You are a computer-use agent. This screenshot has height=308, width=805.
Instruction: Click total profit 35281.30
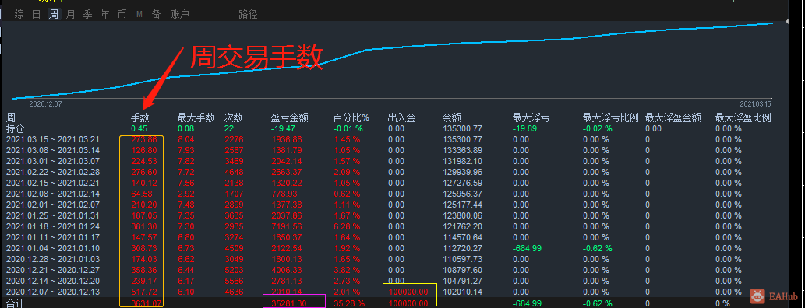tap(289, 303)
